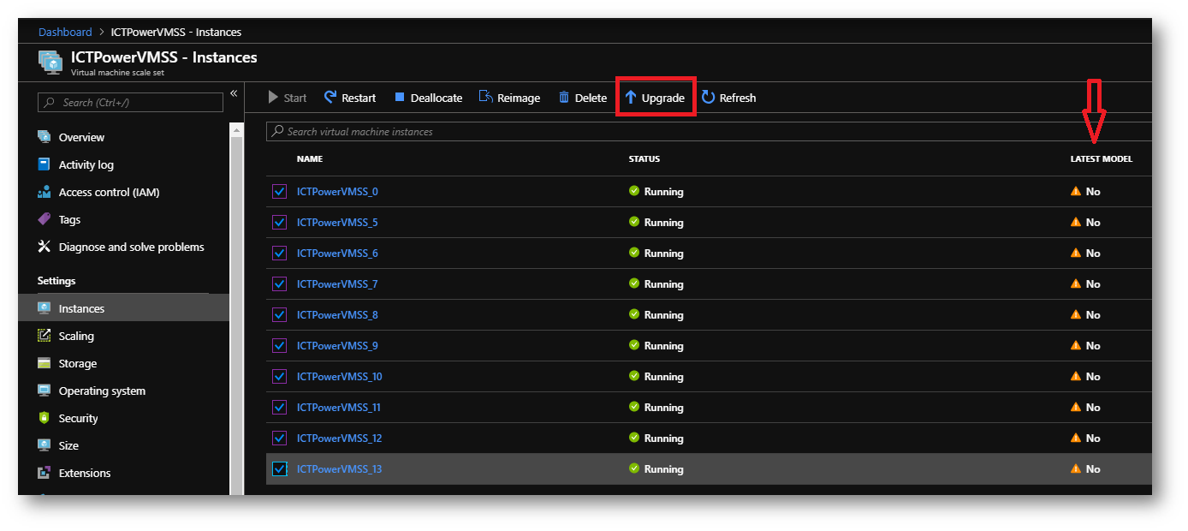Click the Dashboard breadcrumb link

[x=65, y=33]
